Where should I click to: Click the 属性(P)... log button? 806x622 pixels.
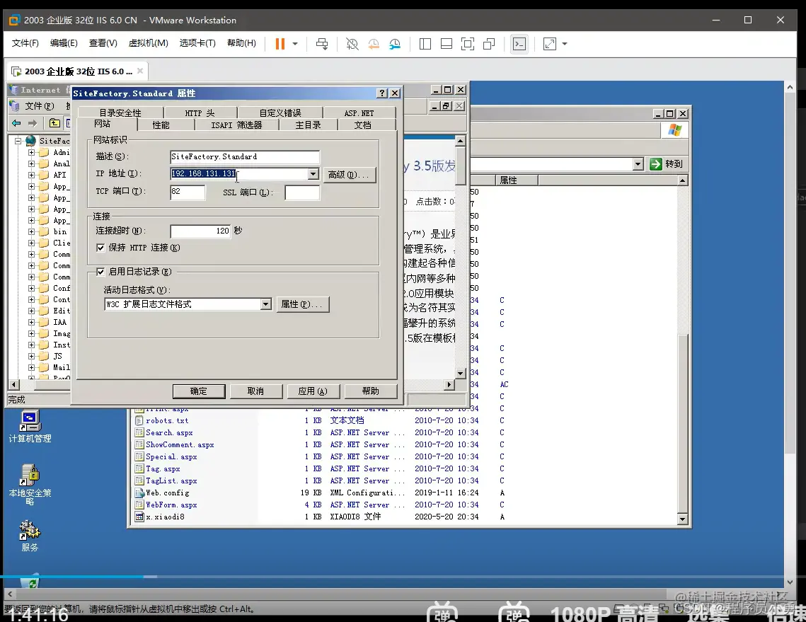click(302, 304)
